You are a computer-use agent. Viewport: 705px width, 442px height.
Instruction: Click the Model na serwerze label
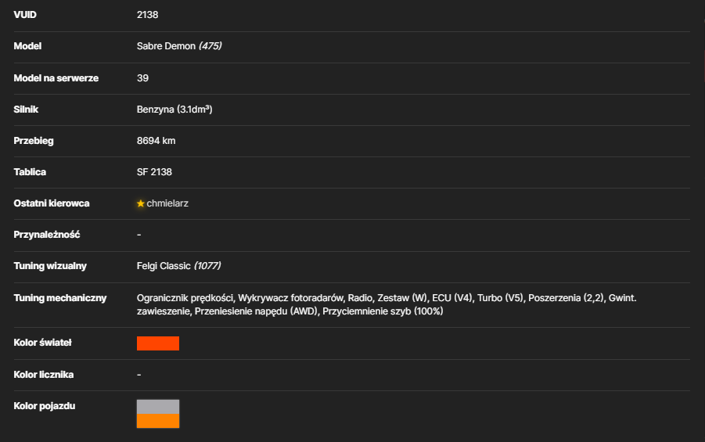tap(56, 77)
